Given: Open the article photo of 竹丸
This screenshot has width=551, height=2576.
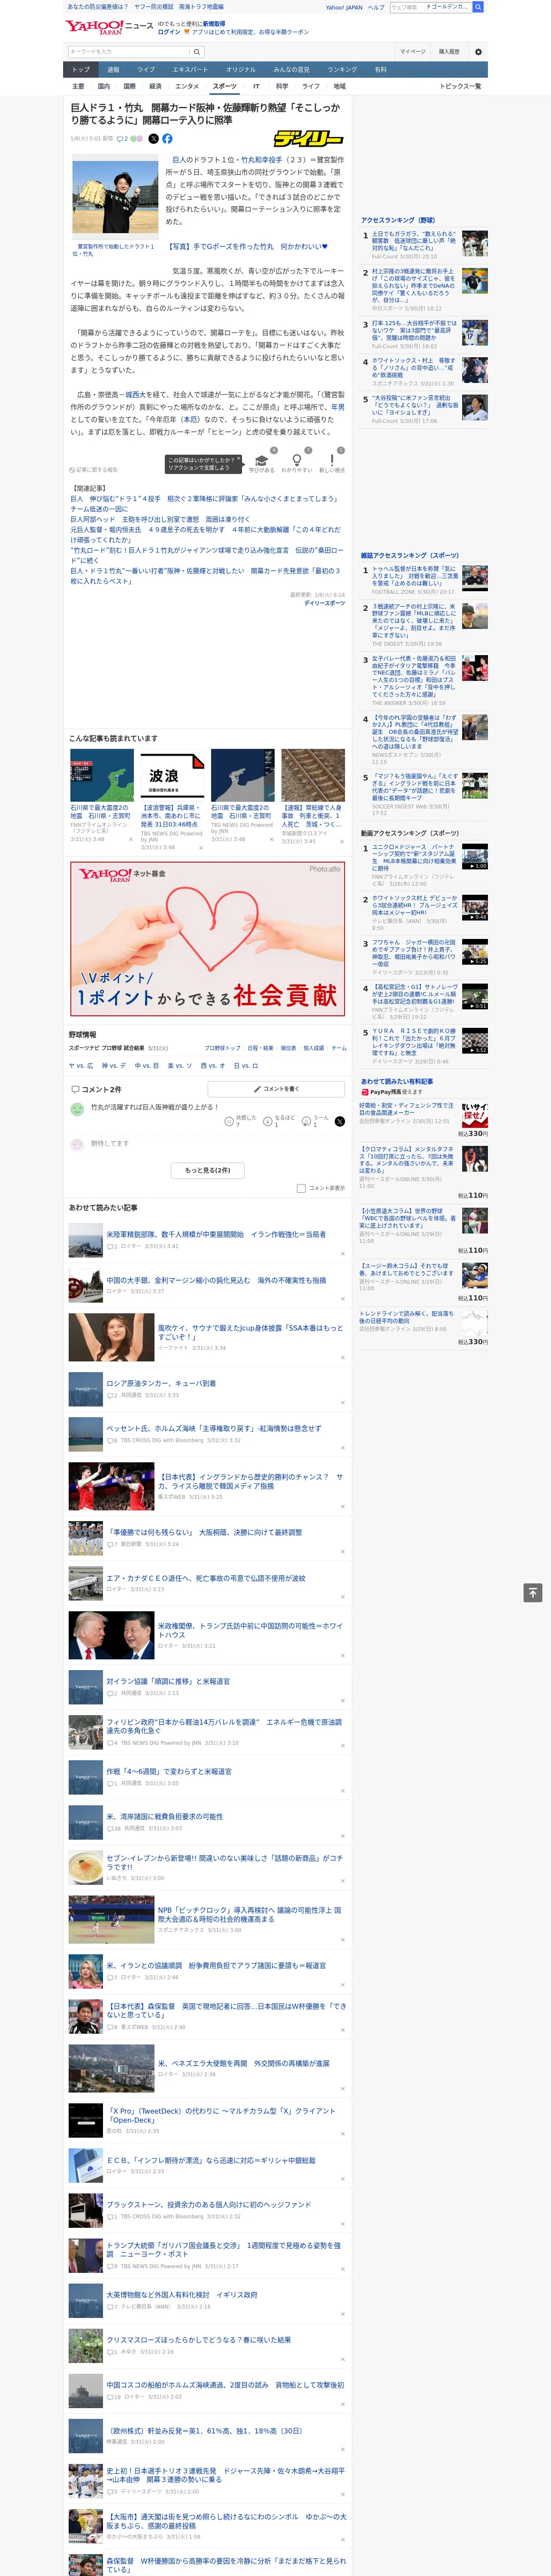Looking at the screenshot, I should 115,197.
